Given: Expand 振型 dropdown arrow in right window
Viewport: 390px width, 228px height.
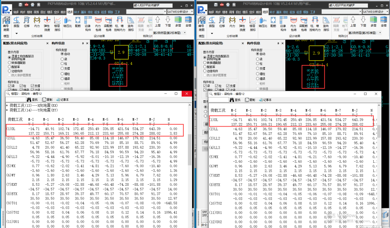Looking at the screenshot, I should pyautogui.click(x=212, y=34).
